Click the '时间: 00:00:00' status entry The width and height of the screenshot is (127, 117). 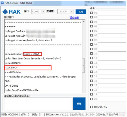(10, 114)
